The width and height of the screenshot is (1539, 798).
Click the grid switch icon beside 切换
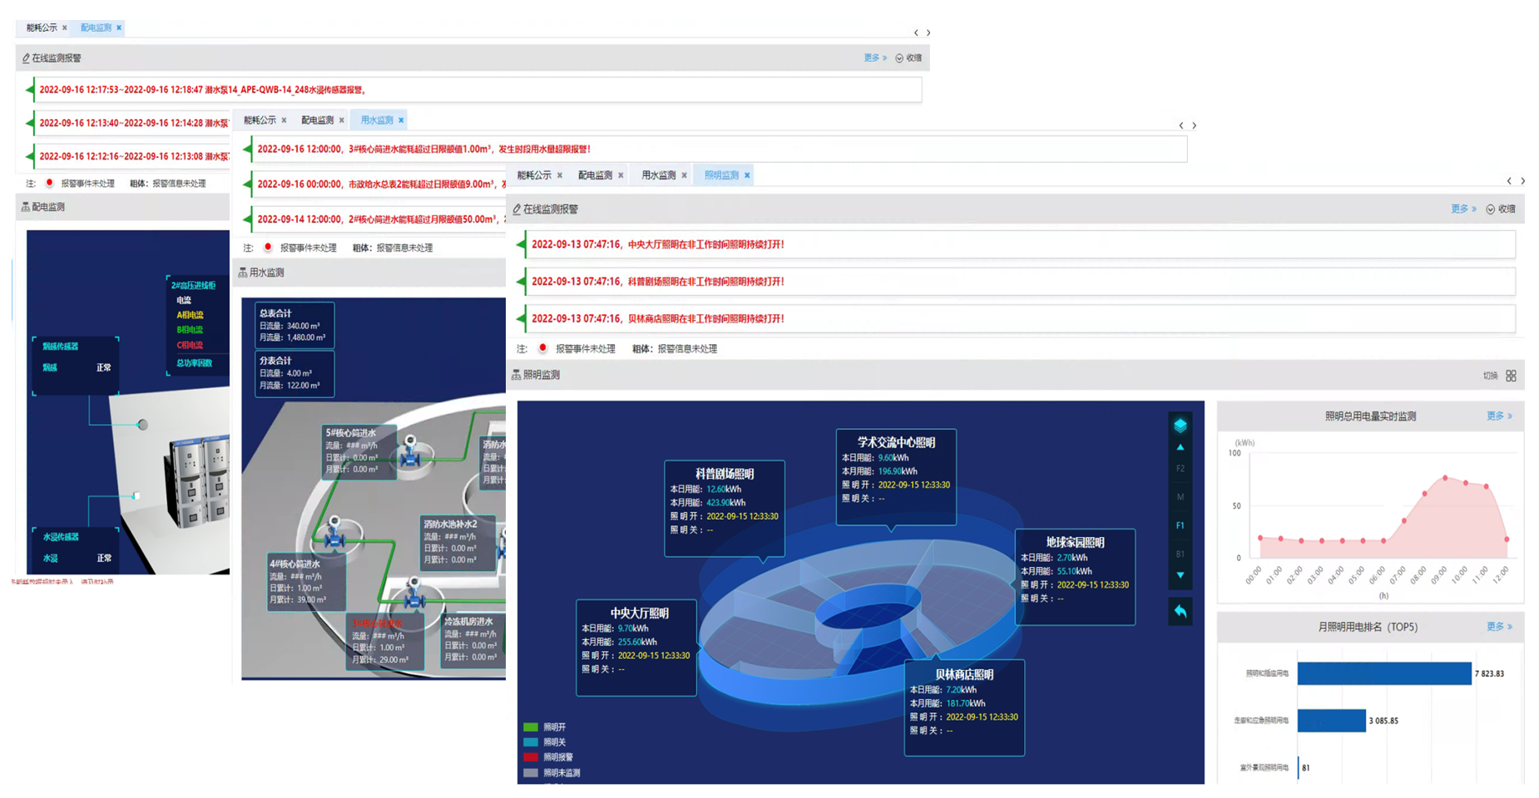pyautogui.click(x=1511, y=376)
